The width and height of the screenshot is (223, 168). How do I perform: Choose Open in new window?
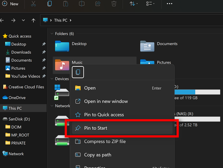tap(122, 101)
